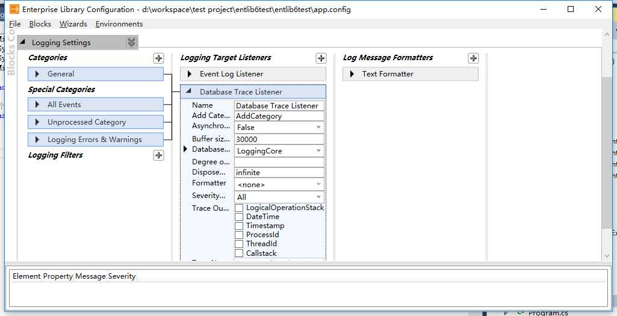
Task: Click the Element column header
Action: [26, 276]
